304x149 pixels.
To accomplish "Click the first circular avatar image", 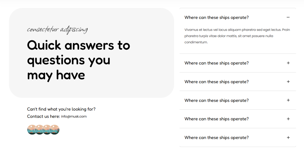I will tap(31, 130).
